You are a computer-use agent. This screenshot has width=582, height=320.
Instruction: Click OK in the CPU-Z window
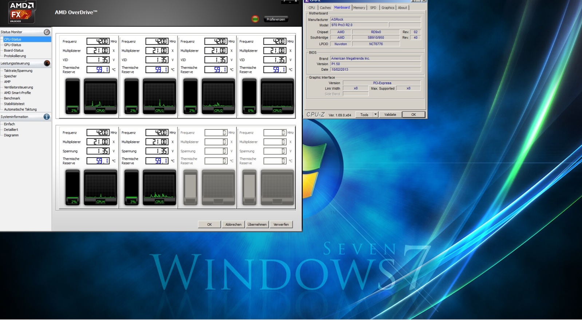[x=413, y=115]
